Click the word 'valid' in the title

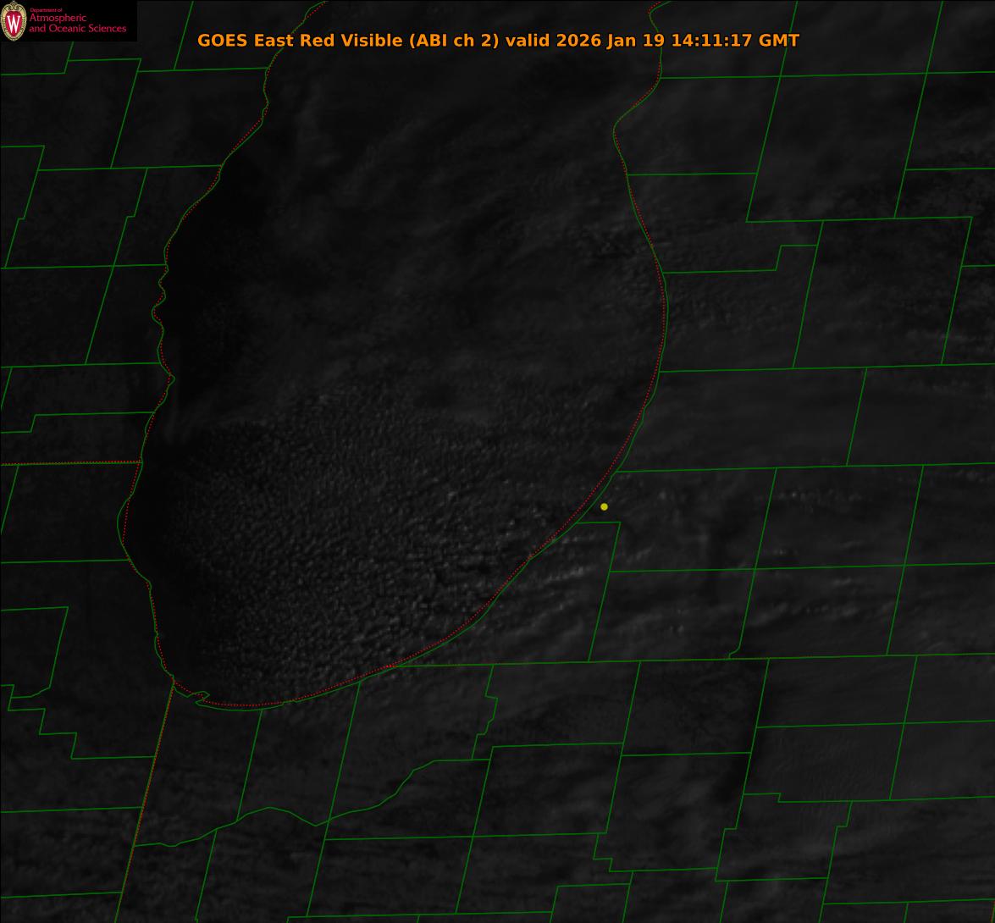(528, 41)
